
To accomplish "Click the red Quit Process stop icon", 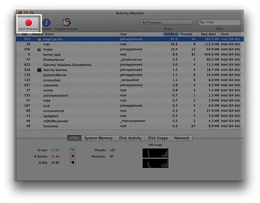I will click(28, 23).
